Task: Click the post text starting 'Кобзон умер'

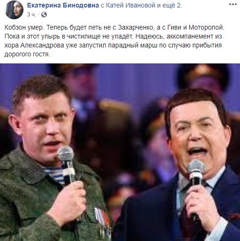Action: pyautogui.click(x=114, y=41)
